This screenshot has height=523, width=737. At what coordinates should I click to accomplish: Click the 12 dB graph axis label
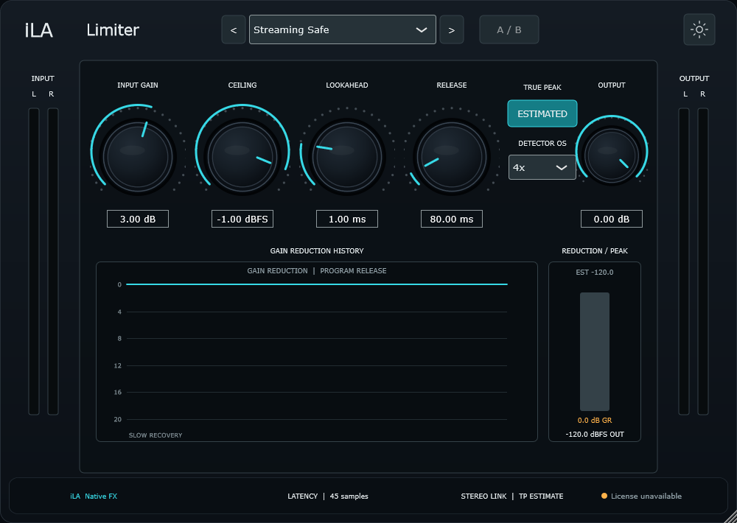click(x=117, y=365)
